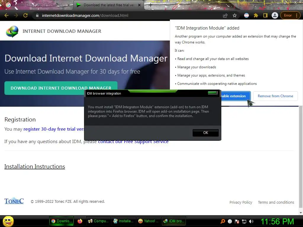Select the Download the latest free trial tab
The height and width of the screenshot is (227, 303).
pyautogui.click(x=108, y=5)
